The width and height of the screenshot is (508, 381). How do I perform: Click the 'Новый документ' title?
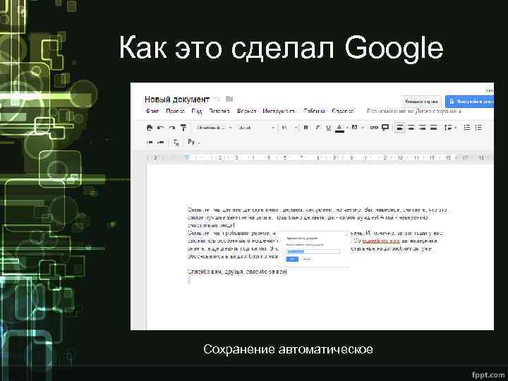coord(177,99)
